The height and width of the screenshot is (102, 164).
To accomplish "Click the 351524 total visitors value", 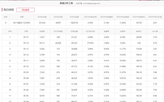I will click(42, 23).
